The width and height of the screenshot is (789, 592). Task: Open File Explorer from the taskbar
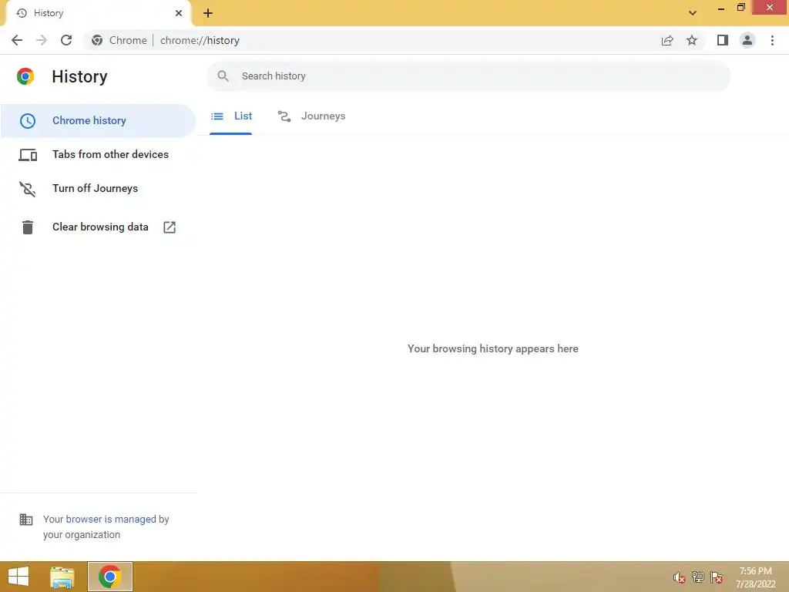click(x=62, y=577)
